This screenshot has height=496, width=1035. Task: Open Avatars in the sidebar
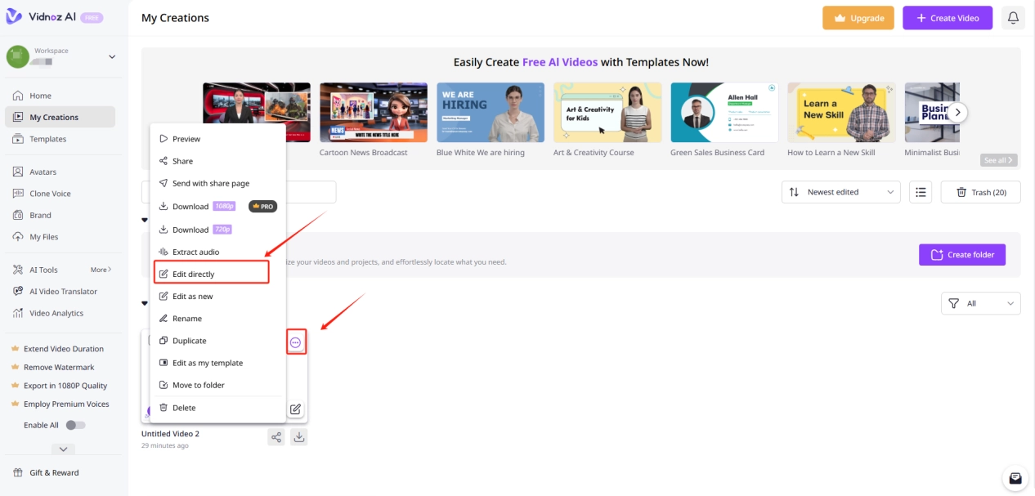pos(43,172)
